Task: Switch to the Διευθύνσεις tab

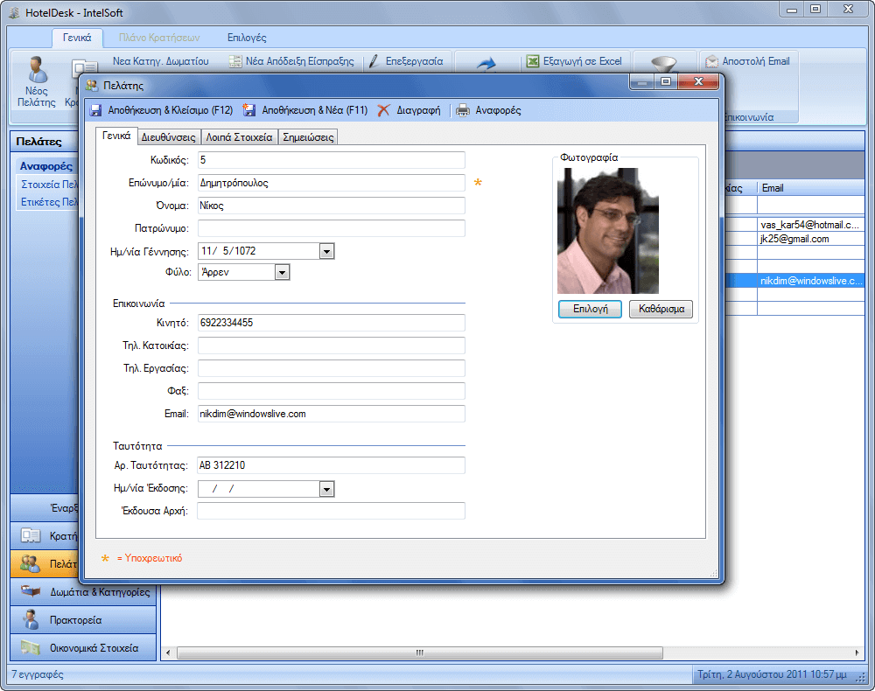Action: pos(168,137)
